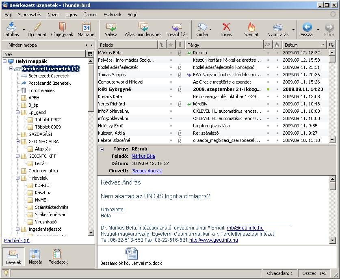Screen dimensions: 340x279
Task: Toggle the star on the Márkus Béla message
Action: 171,53
